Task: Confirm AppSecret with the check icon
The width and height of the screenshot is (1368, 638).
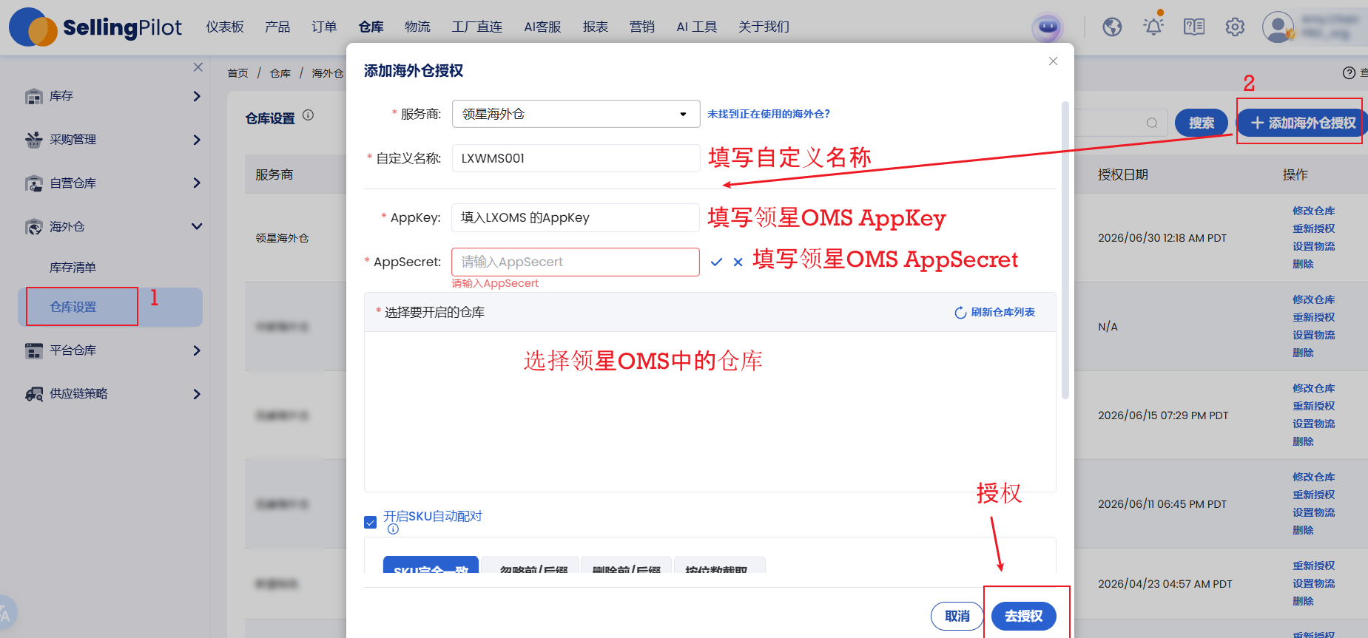Action: coord(716,262)
